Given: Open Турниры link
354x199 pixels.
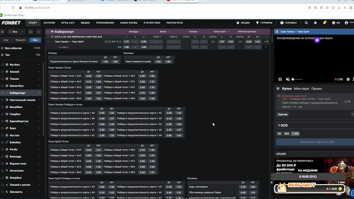Looking at the screenshot, I should tap(264, 23).
